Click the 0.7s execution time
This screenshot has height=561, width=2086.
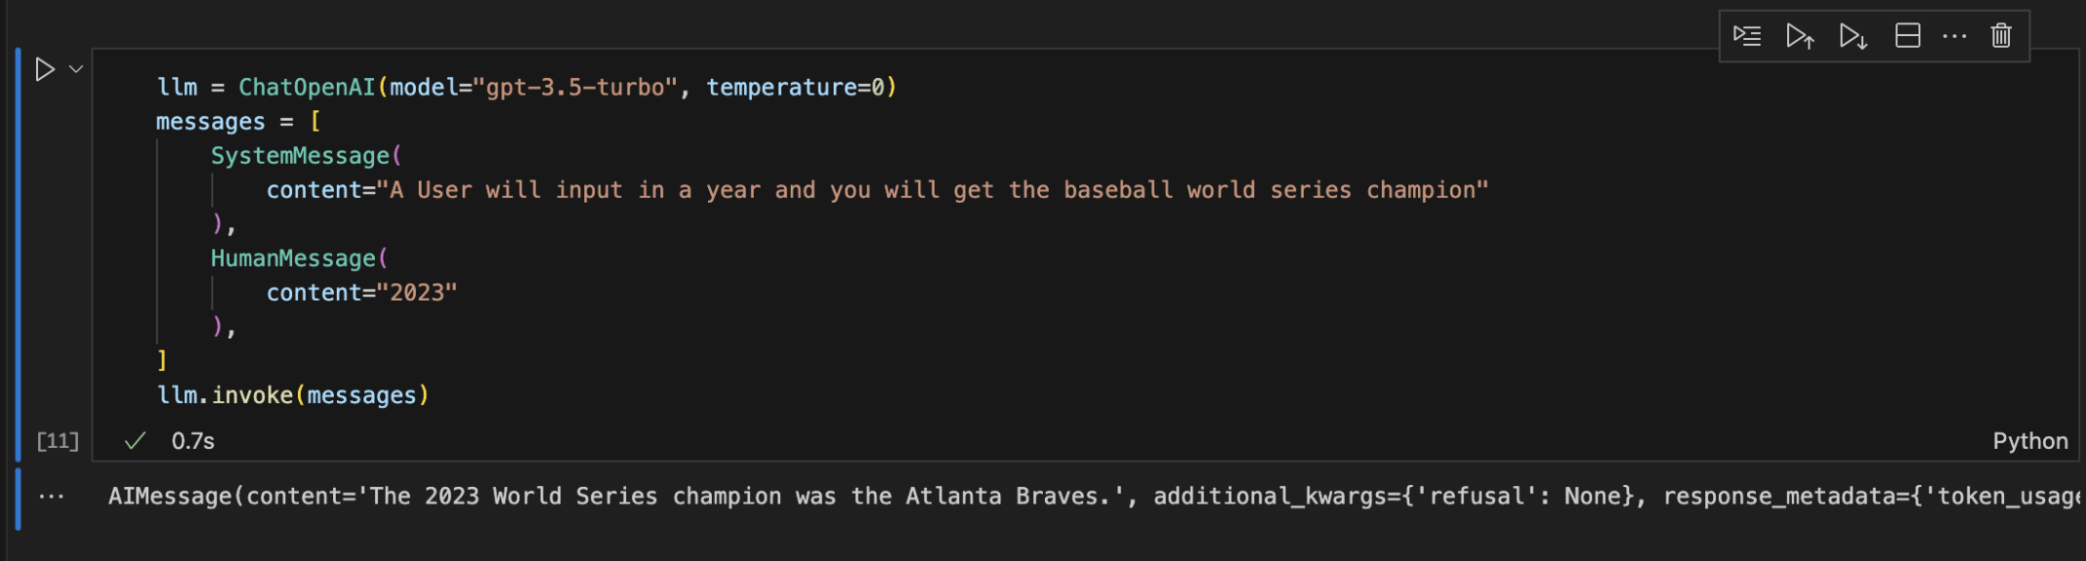click(193, 441)
